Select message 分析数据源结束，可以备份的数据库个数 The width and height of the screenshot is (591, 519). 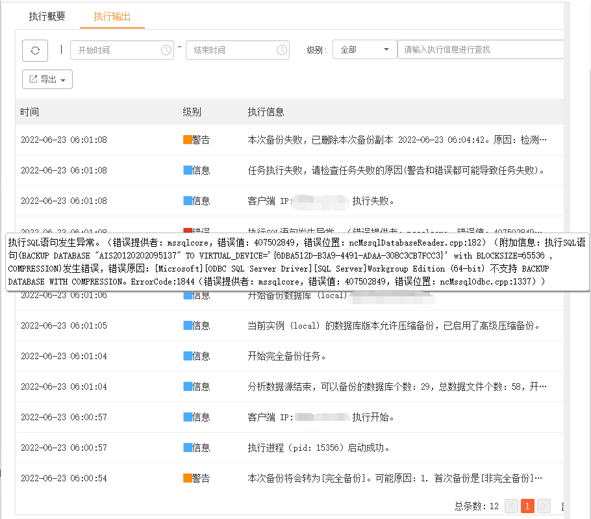(x=397, y=386)
